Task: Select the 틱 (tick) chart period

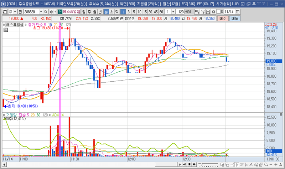Action: point(116,11)
